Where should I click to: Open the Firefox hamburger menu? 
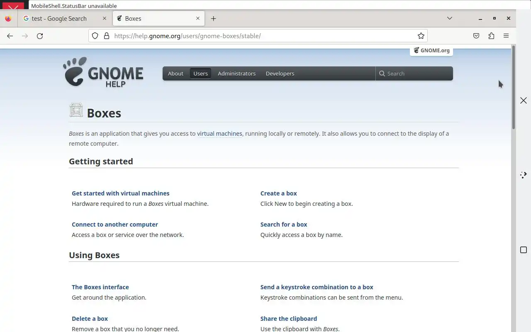[x=506, y=36]
